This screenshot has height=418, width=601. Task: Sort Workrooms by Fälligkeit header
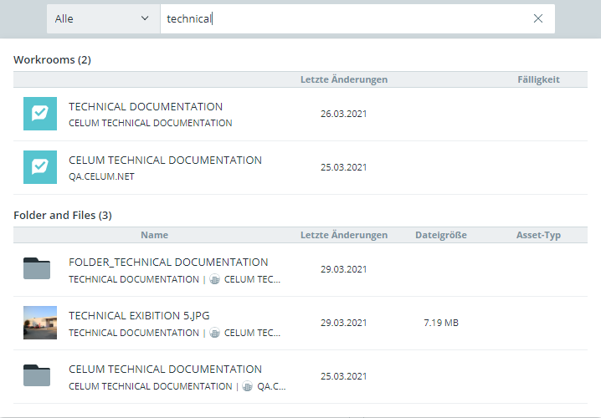pos(538,79)
